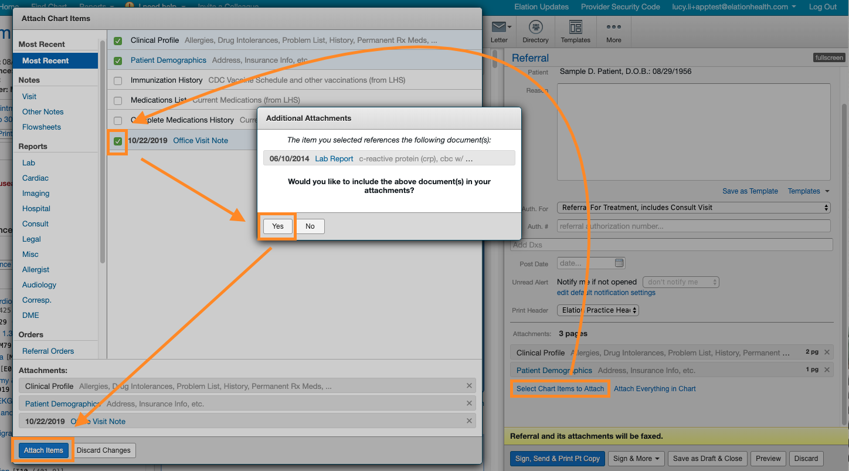Toggle the 10/22/2019 Office Visit Note checkbox
Viewport: 849px width, 471px height.
(x=118, y=141)
